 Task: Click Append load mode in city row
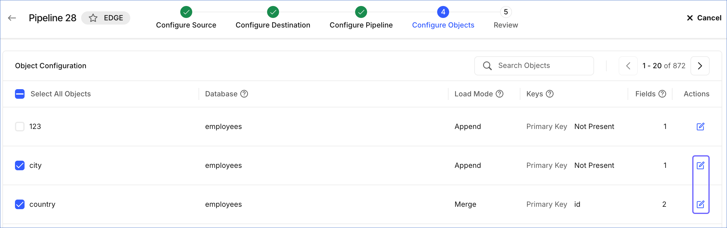pos(468,165)
